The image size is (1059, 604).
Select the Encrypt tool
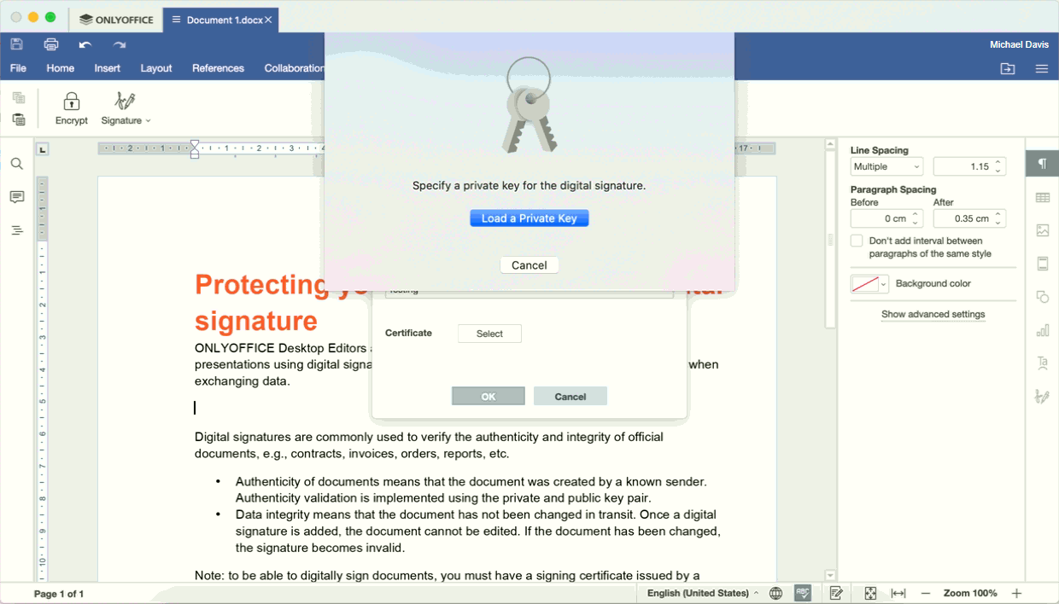click(x=72, y=107)
